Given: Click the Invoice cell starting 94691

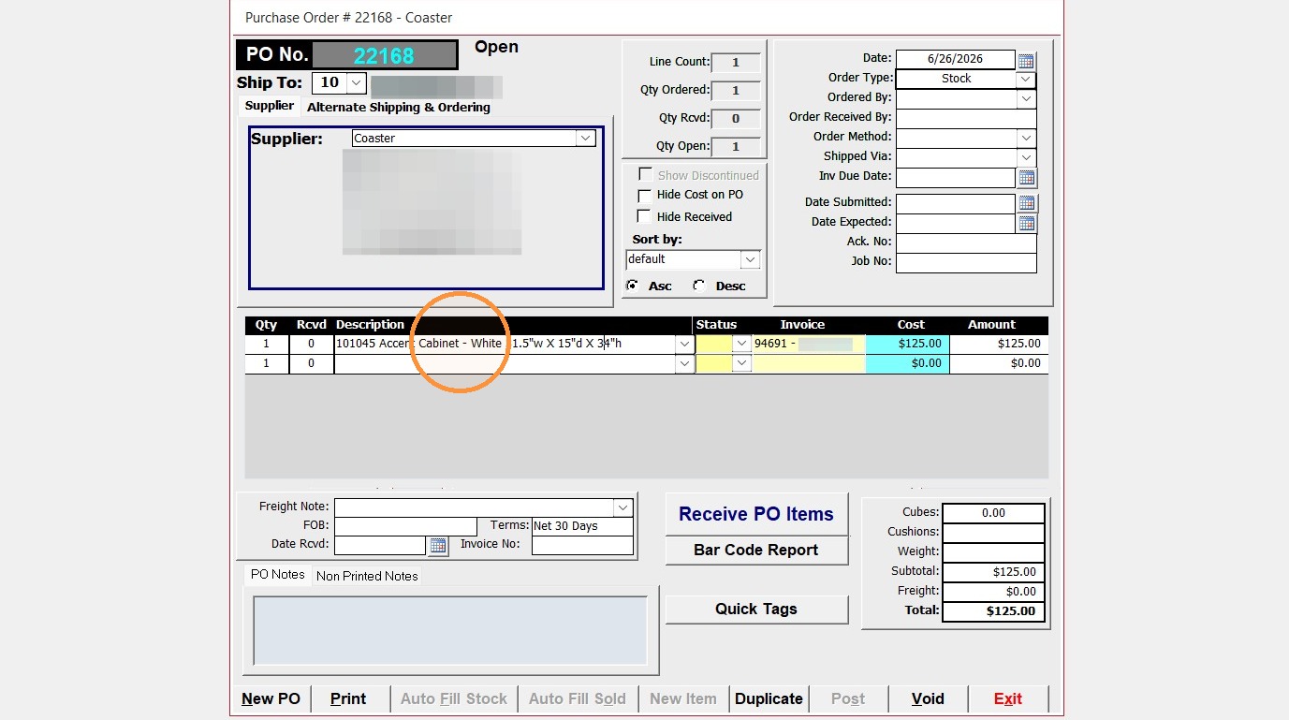Looking at the screenshot, I should (x=809, y=344).
